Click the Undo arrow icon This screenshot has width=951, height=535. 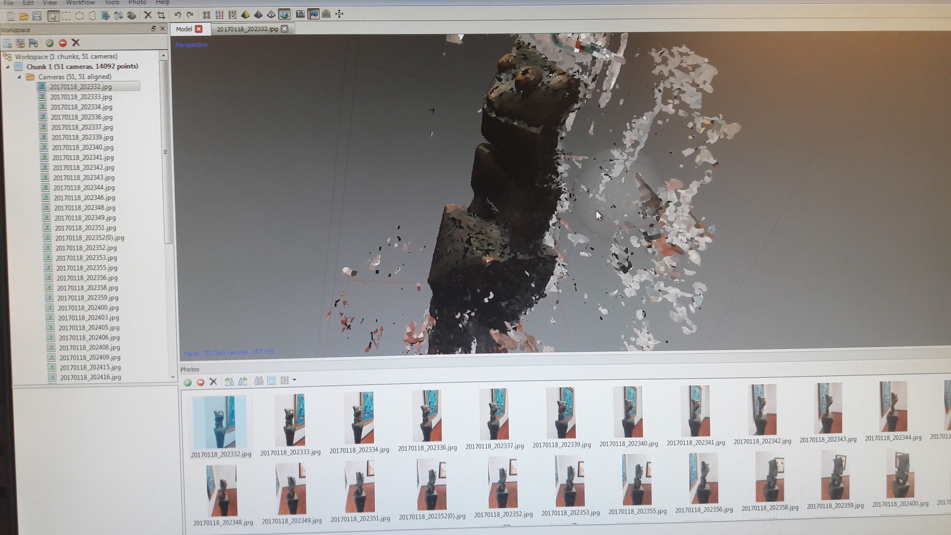click(x=177, y=15)
